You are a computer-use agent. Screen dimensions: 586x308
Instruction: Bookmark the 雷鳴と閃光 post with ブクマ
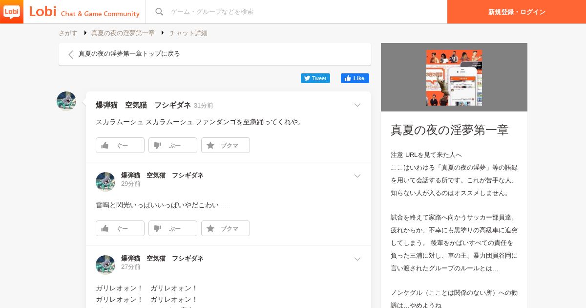(226, 228)
